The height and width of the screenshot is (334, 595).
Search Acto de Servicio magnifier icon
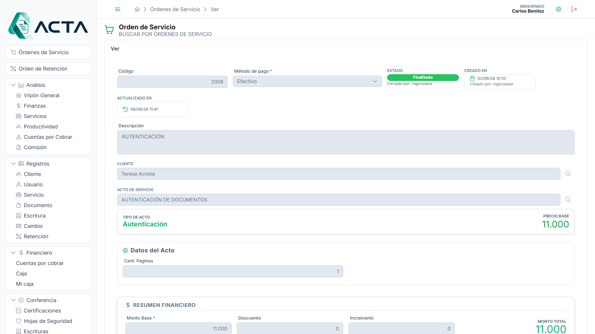tap(568, 200)
